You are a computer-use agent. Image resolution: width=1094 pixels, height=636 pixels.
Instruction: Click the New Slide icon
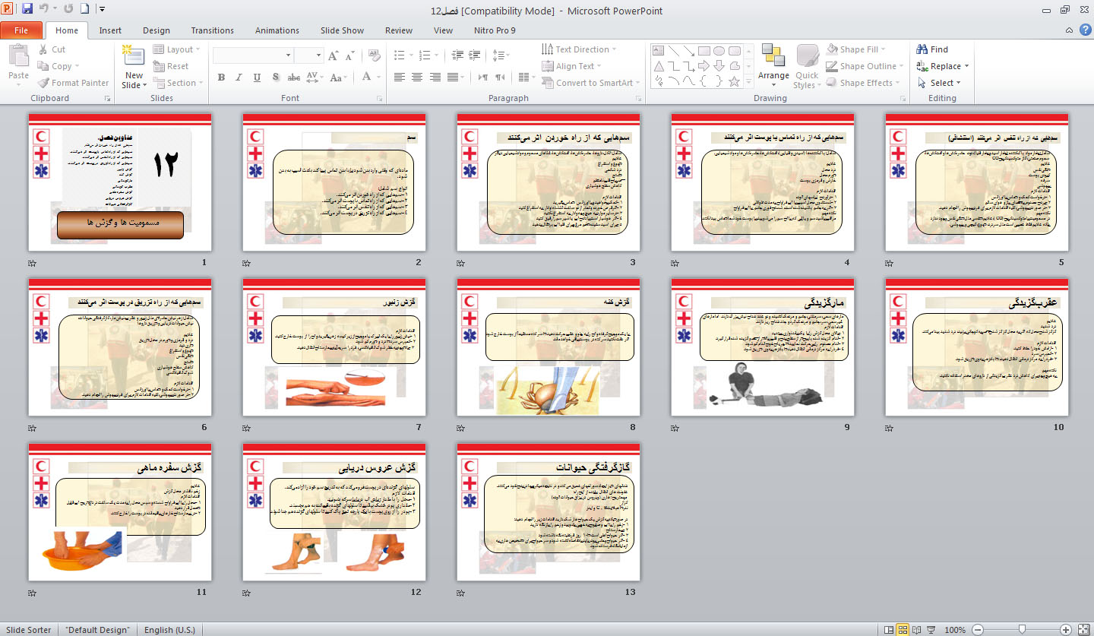134,55
